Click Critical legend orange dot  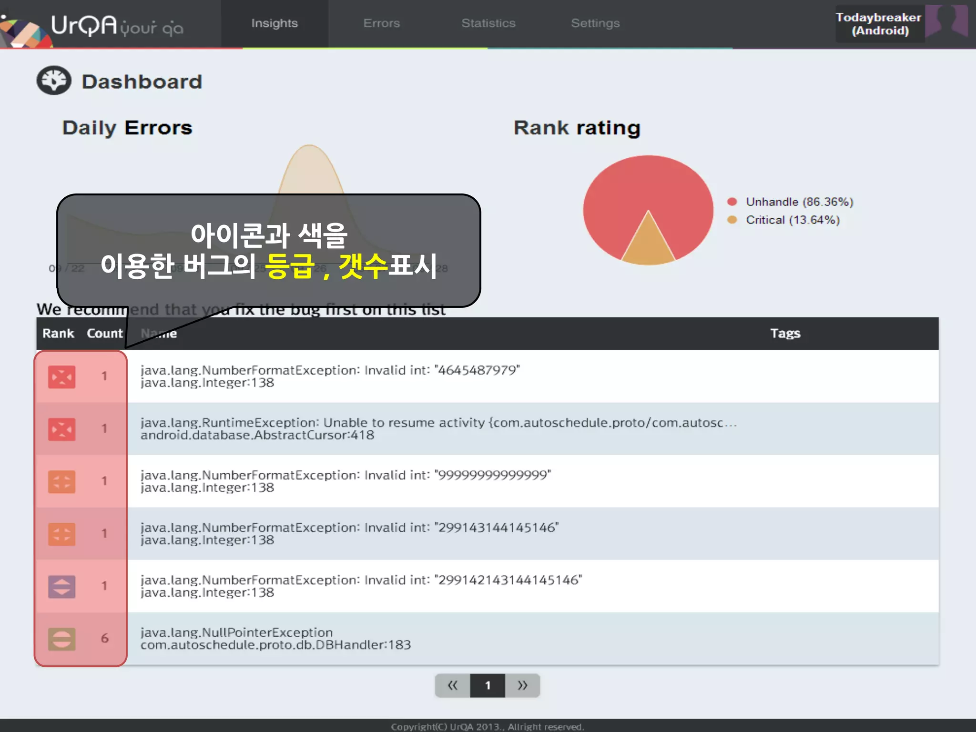tap(732, 220)
